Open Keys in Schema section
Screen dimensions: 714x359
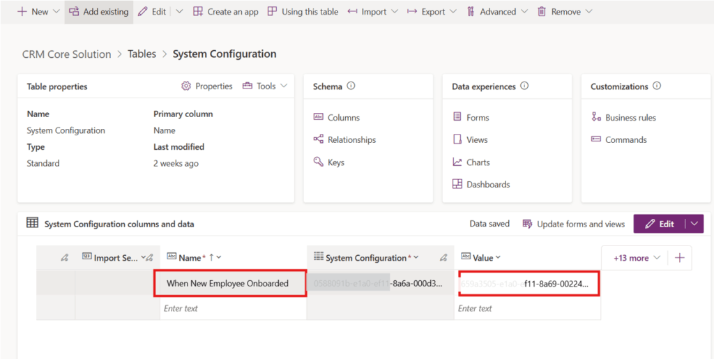point(335,162)
